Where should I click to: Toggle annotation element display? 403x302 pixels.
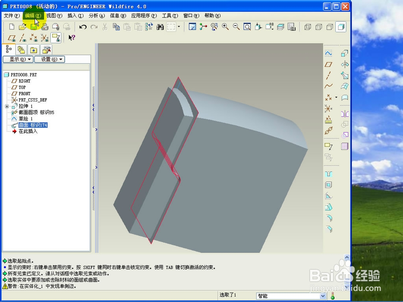56,38
